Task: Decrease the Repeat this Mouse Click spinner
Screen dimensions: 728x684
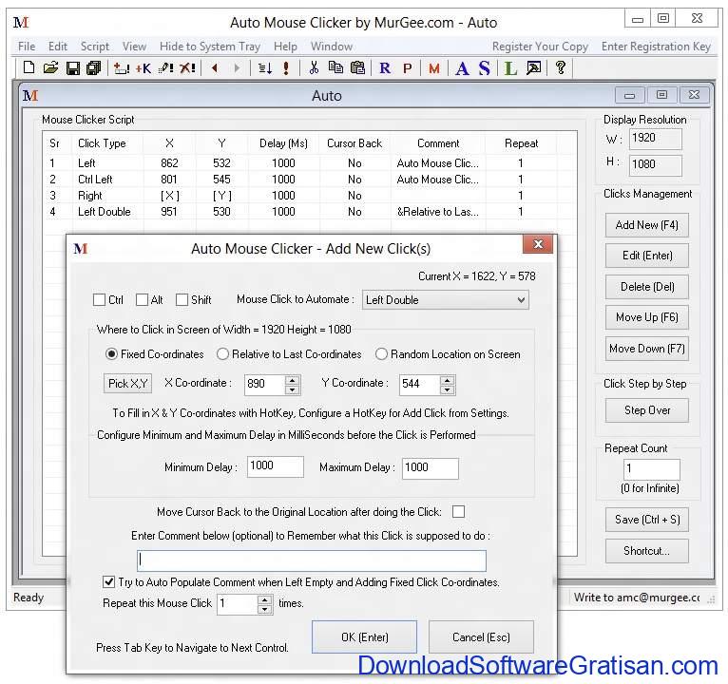Action: [x=264, y=609]
